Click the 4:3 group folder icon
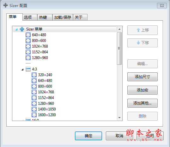Viewport: 170px width, 147px height. click(28, 69)
